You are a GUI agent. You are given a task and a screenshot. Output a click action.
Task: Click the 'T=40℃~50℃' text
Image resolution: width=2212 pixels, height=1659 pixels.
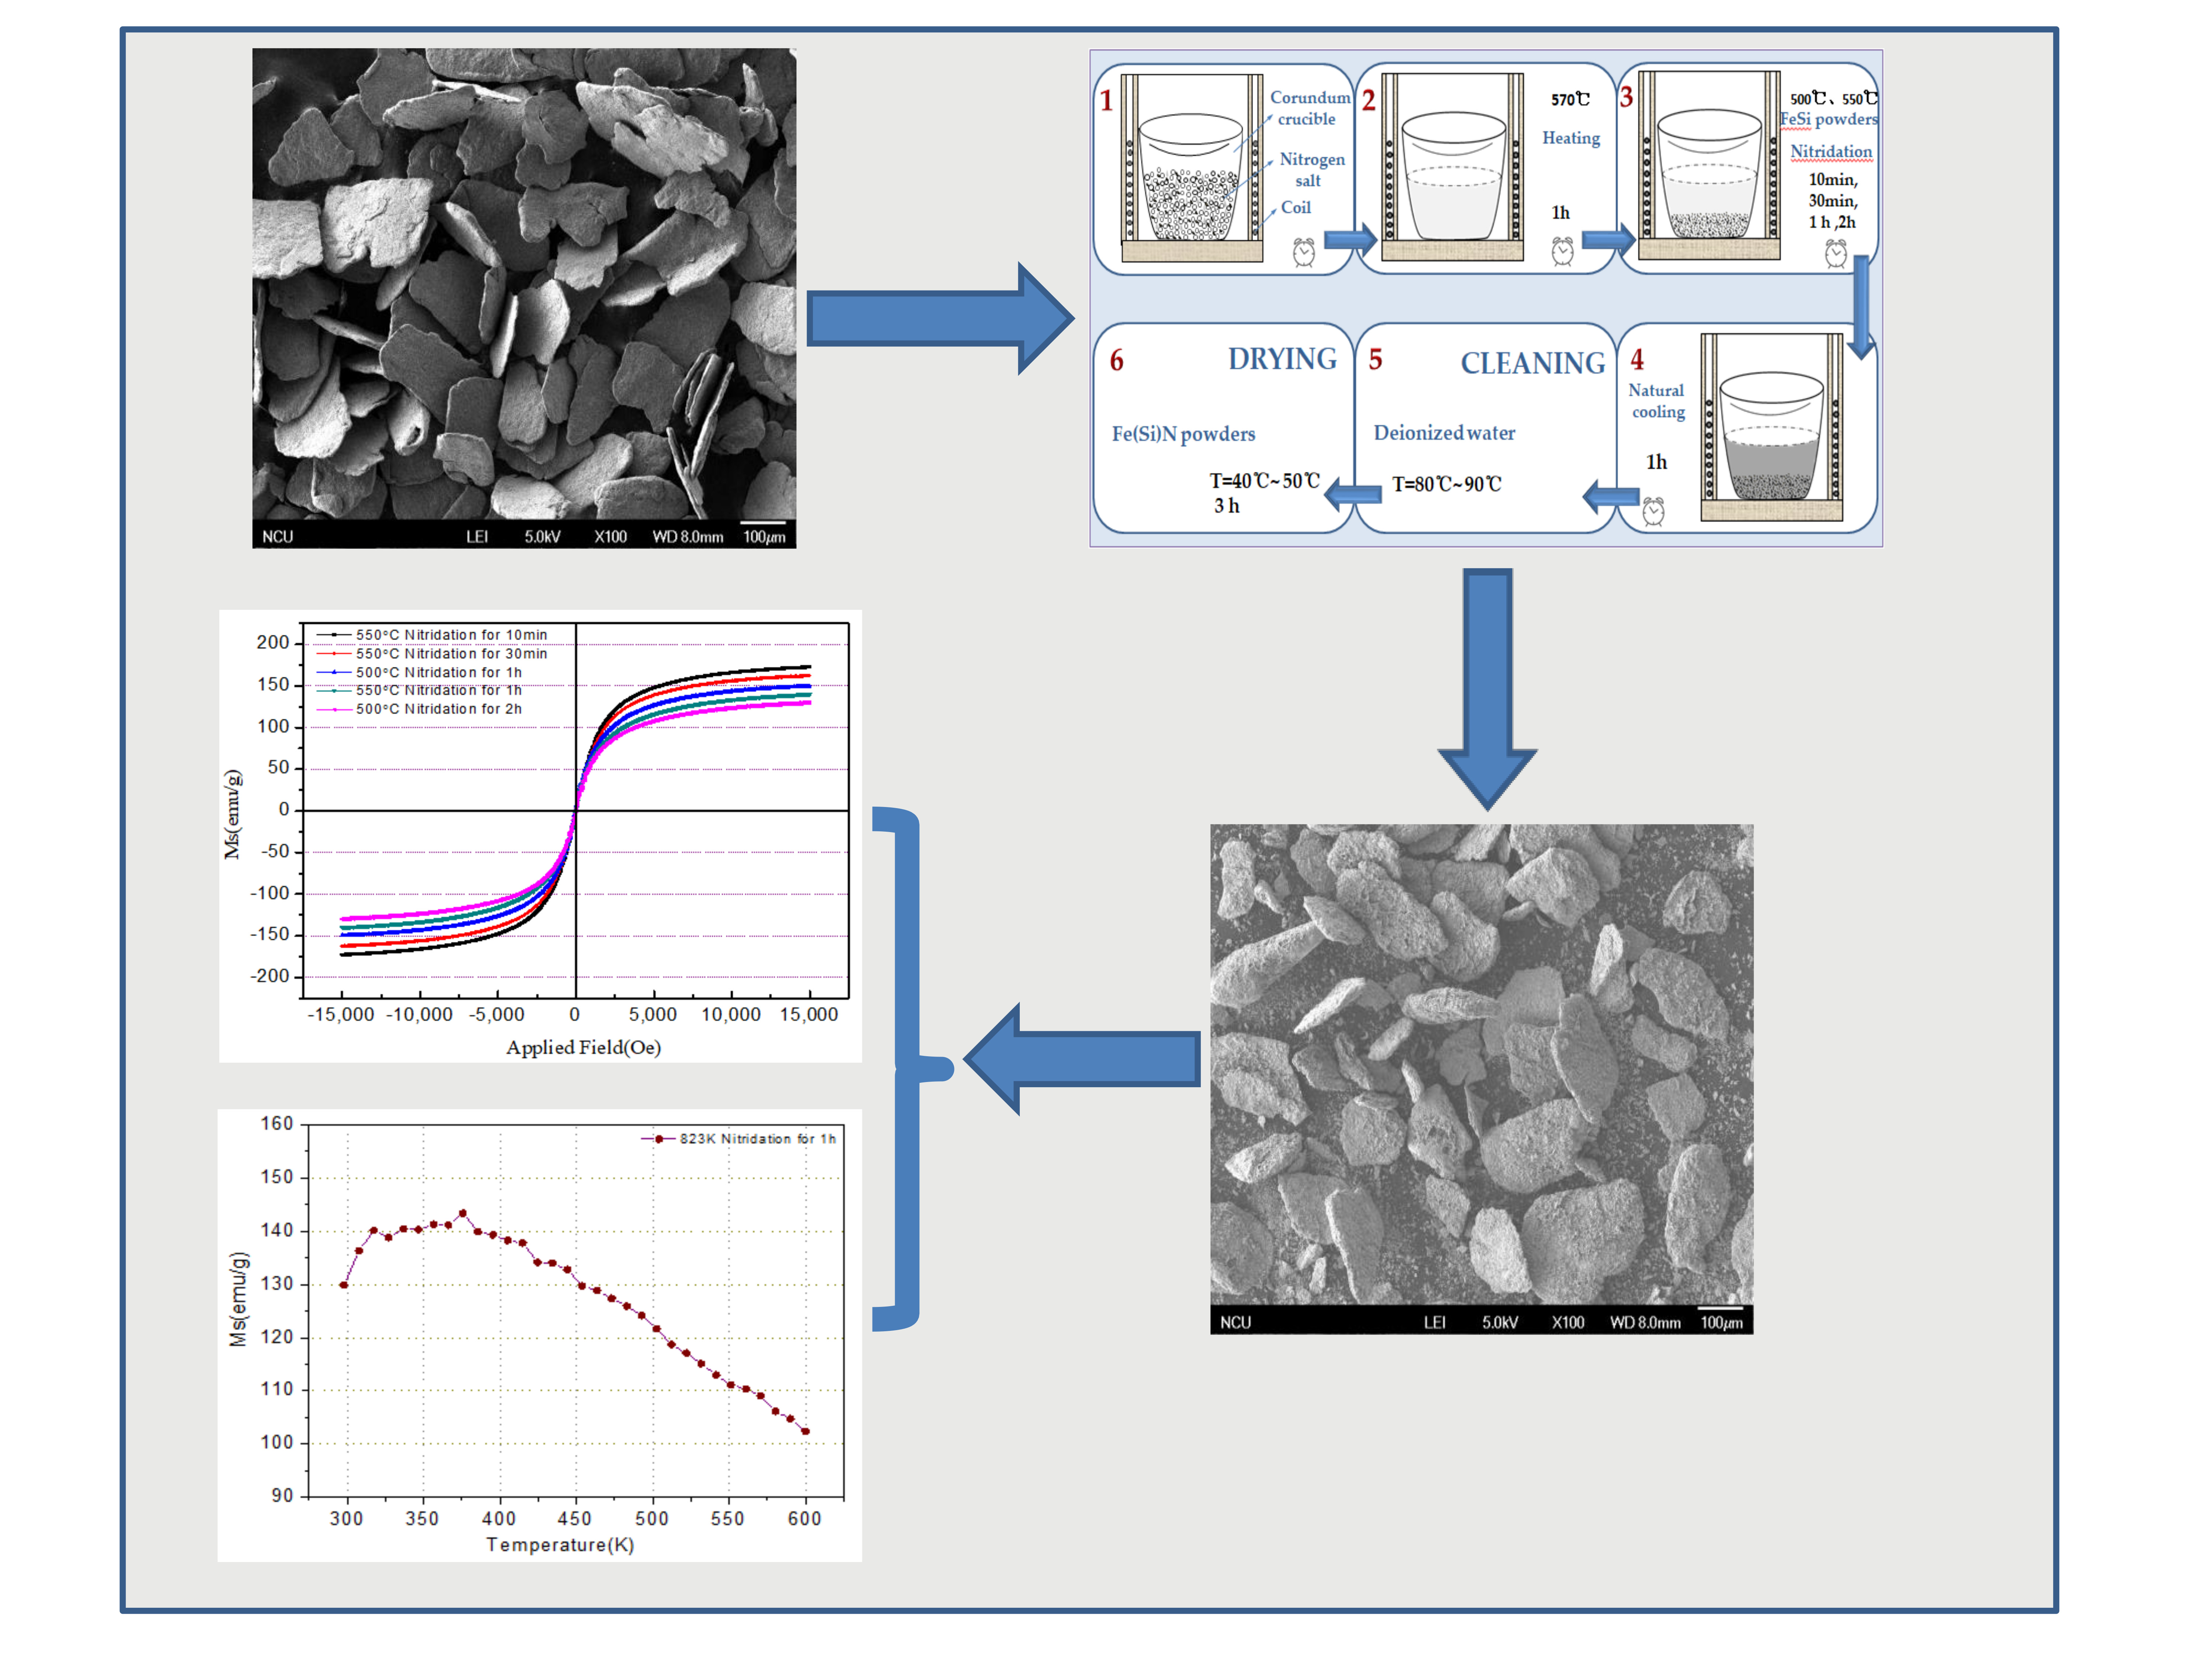(x=1264, y=481)
